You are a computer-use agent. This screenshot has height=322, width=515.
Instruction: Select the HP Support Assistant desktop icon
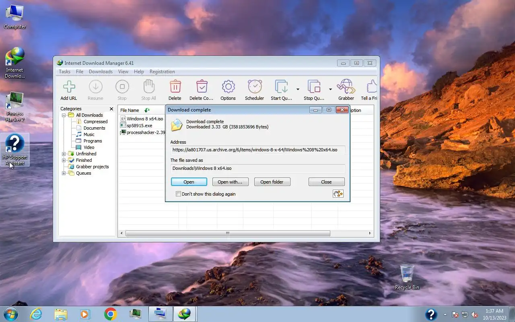15,150
